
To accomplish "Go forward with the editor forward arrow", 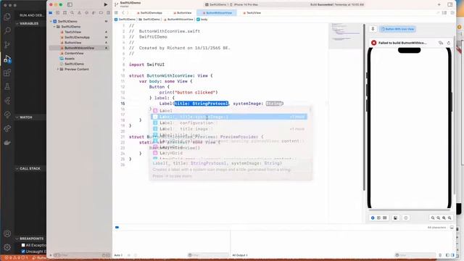I will (x=128, y=13).
